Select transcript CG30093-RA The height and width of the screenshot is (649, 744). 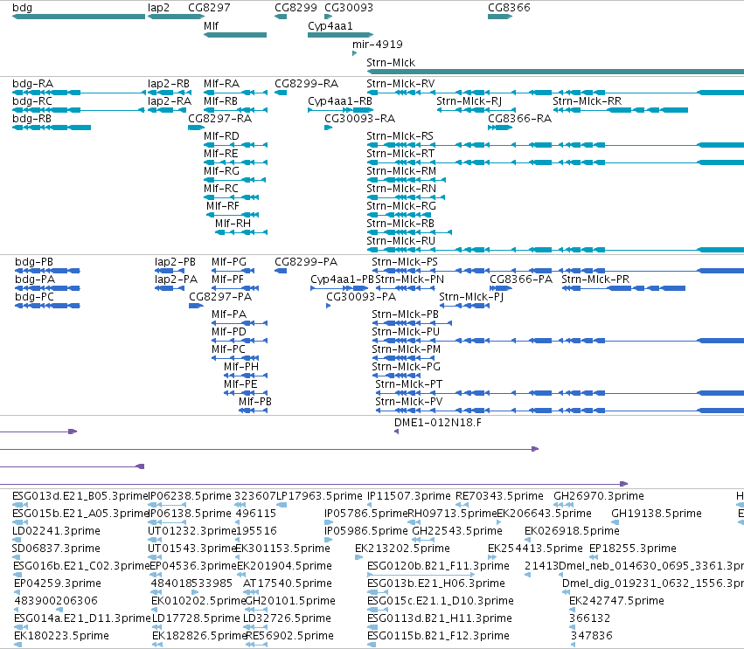click(x=359, y=119)
